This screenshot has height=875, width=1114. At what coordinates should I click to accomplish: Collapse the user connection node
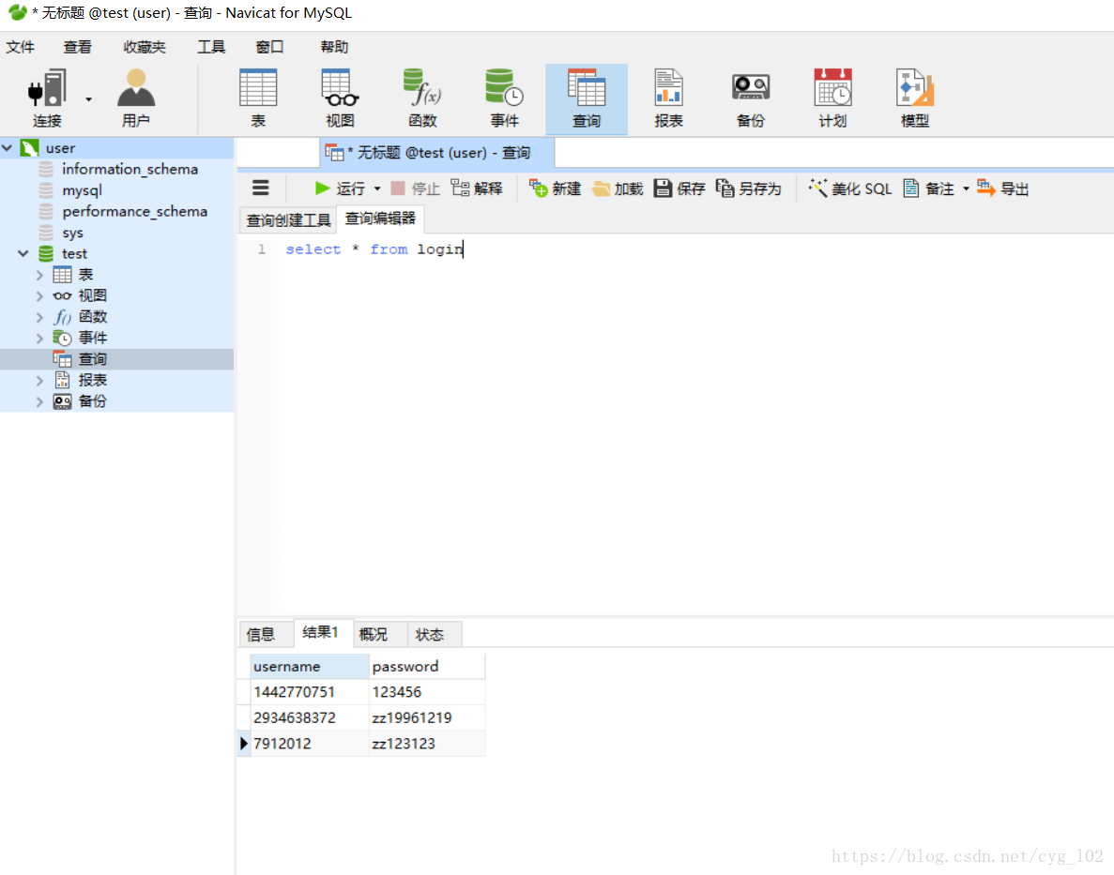point(8,148)
